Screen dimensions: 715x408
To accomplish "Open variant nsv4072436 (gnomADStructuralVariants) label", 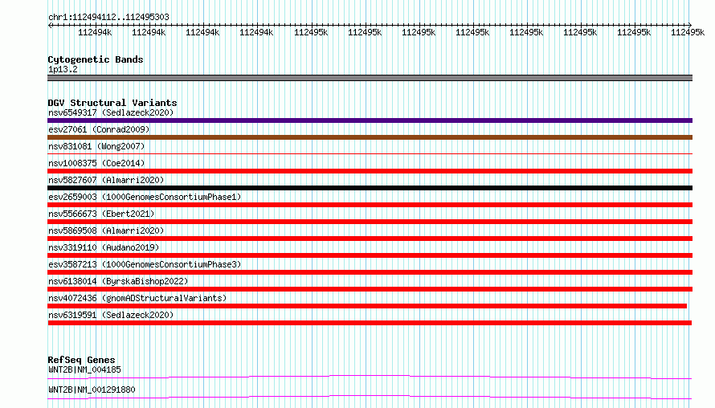I will click(x=137, y=298).
